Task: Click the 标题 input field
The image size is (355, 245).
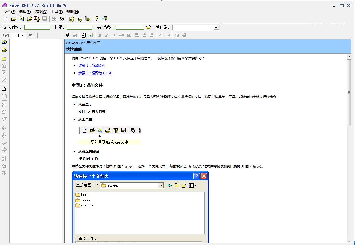Action: pyautogui.click(x=79, y=27)
